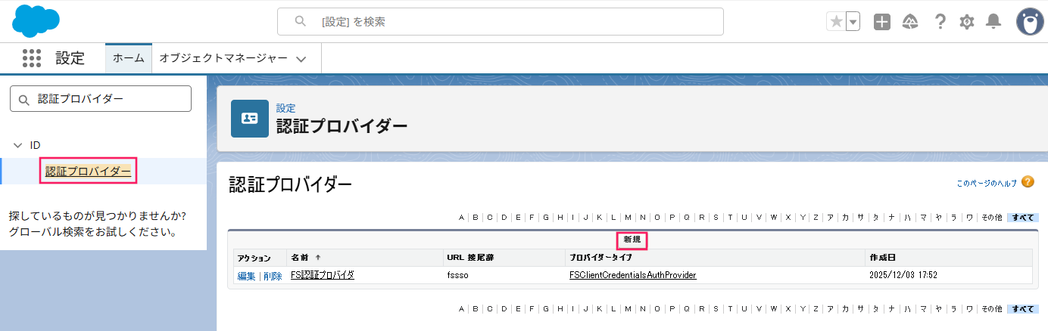
Task: Open the user profile avatar
Action: (x=1030, y=22)
